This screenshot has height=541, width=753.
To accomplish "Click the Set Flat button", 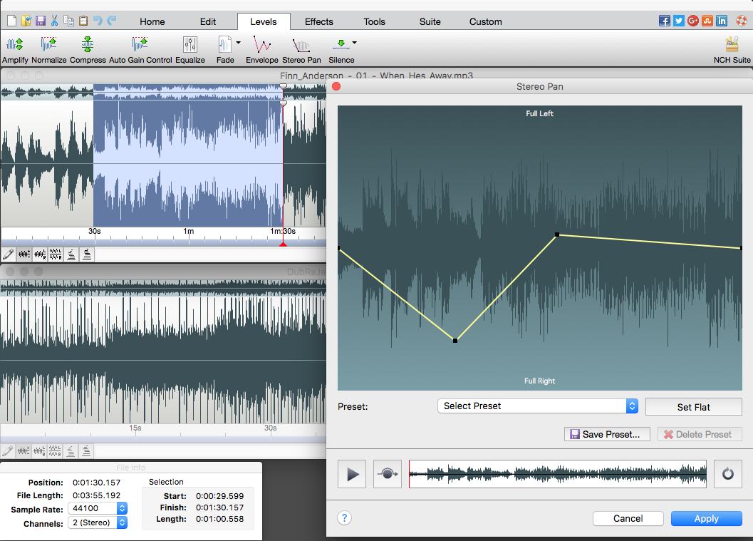I will (693, 406).
